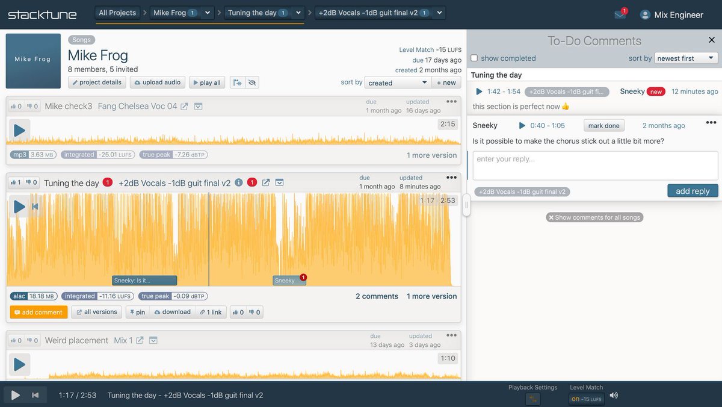The width and height of the screenshot is (722, 407).
Task: Give a thumbs up on Tuning the day
Action: [13, 182]
